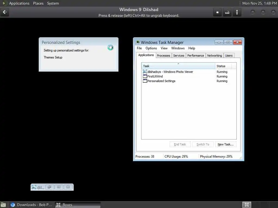Click the clock Mon Nov 25, 1:48 PM
This screenshot has height=208, width=278.
click(260, 3)
